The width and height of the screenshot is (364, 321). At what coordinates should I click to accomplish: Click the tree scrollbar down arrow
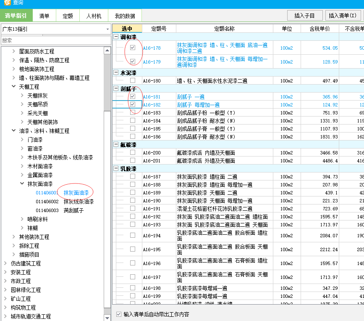(x=107, y=318)
